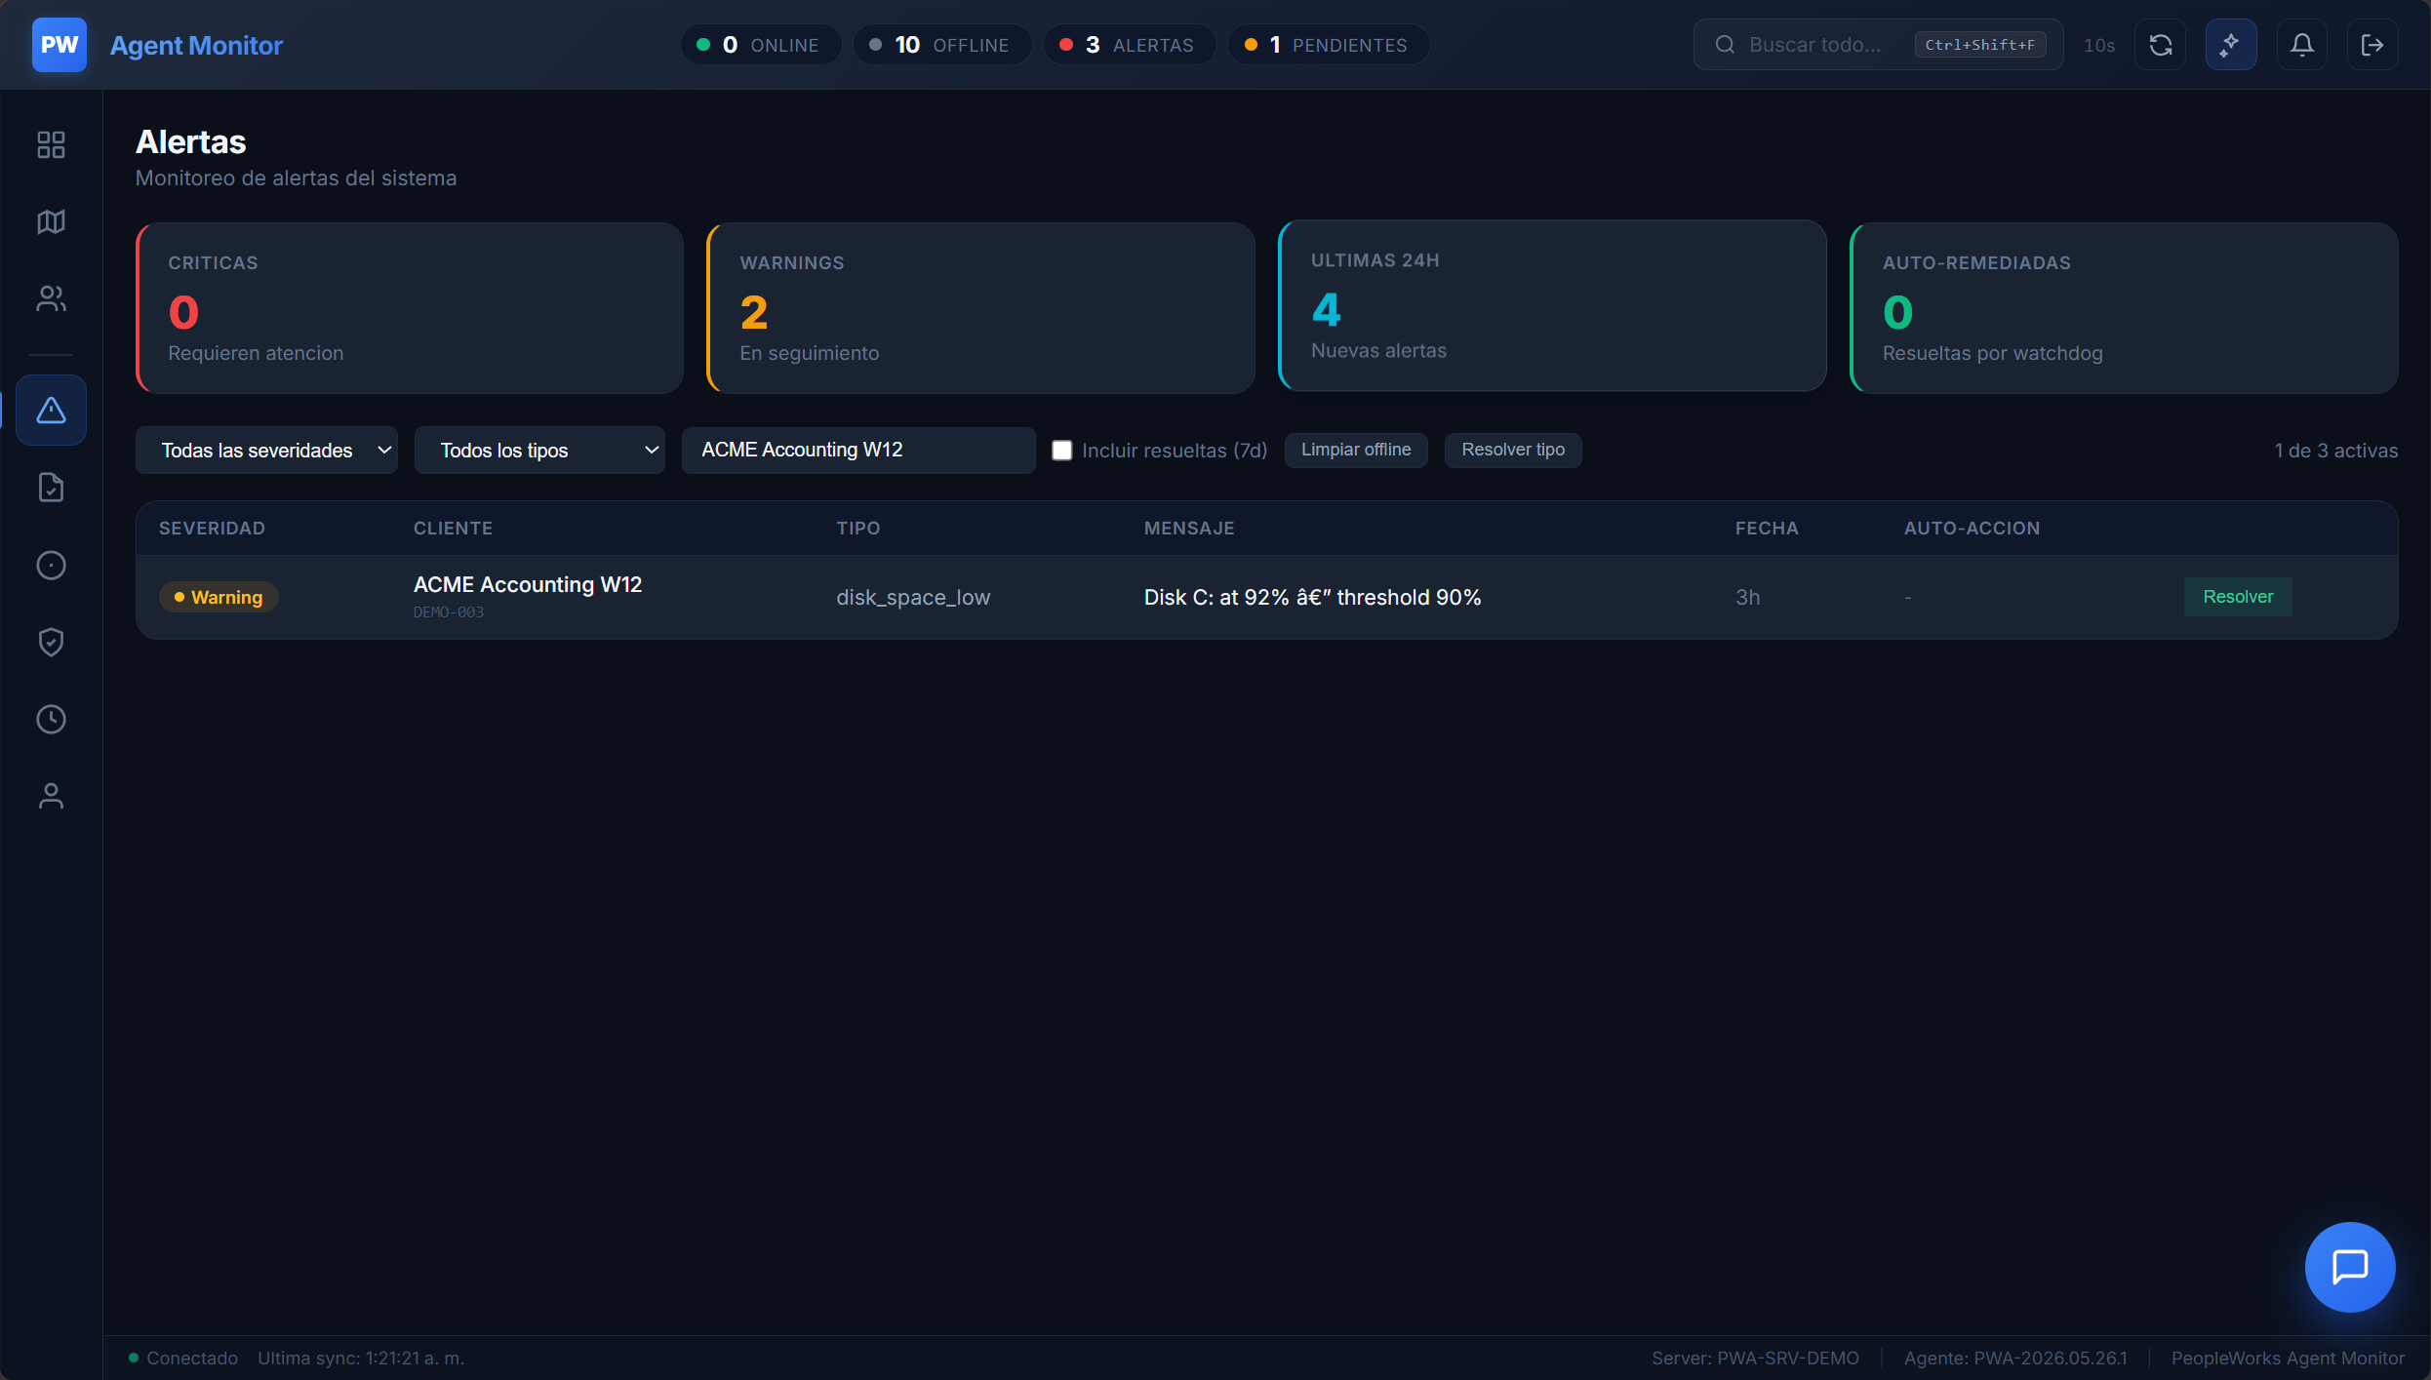
Task: Click ACME Accounting W12 client name in row
Action: click(528, 584)
